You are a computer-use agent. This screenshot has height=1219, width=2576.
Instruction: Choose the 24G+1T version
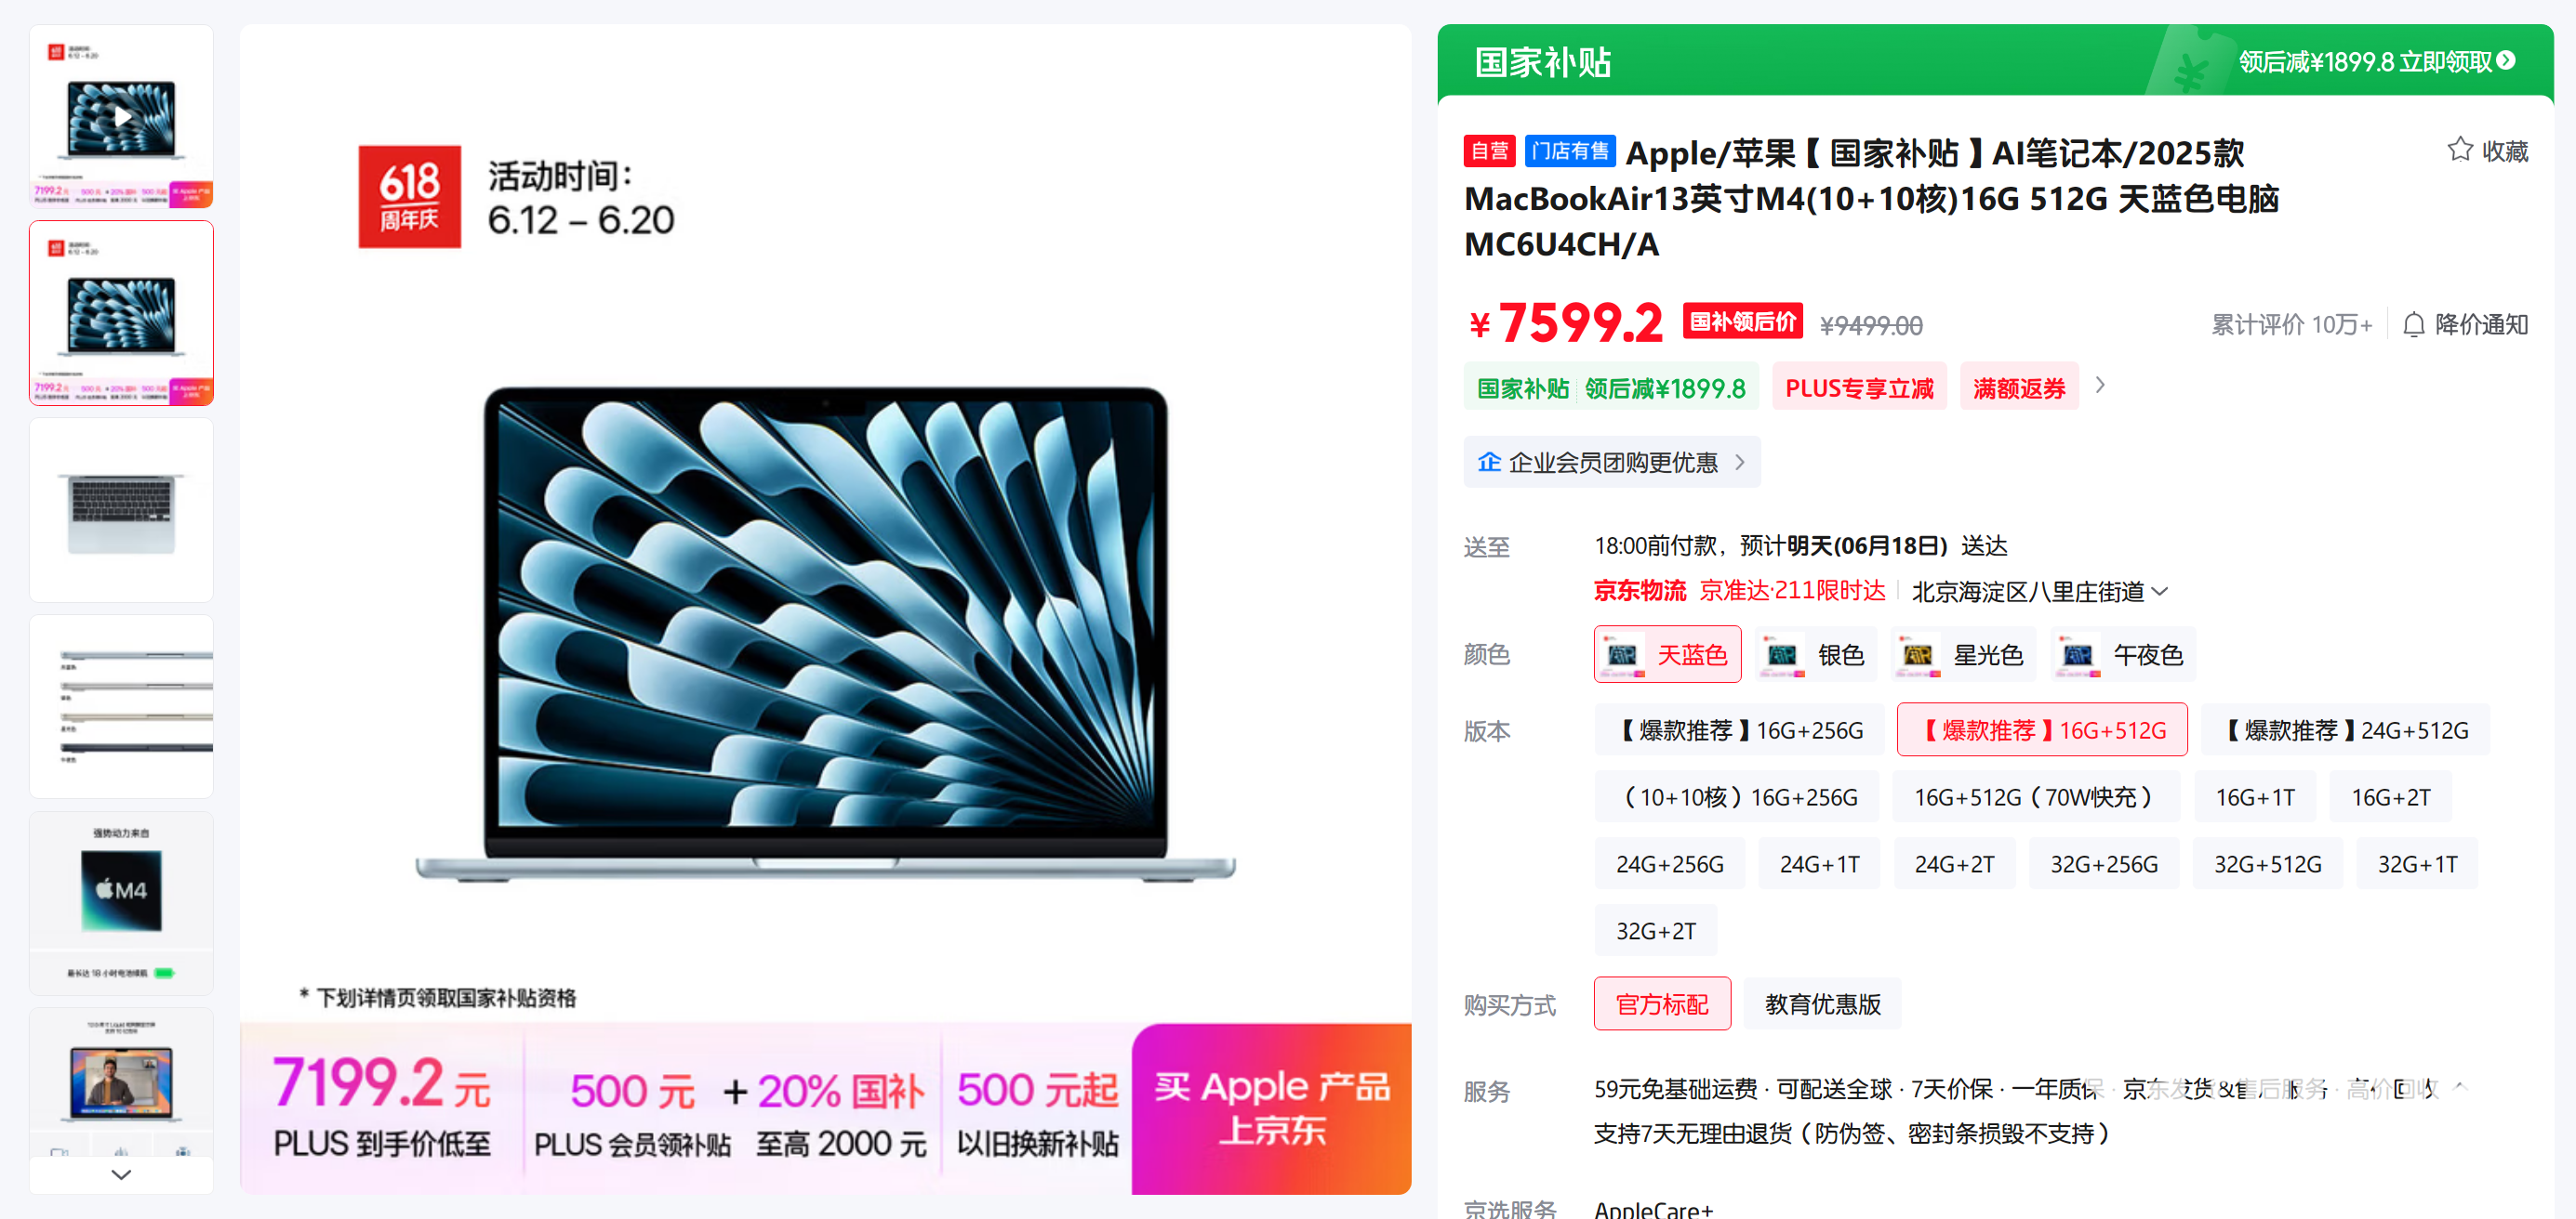tap(1819, 863)
